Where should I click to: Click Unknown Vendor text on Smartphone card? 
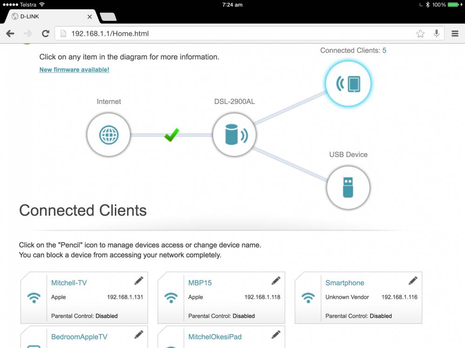point(347,297)
